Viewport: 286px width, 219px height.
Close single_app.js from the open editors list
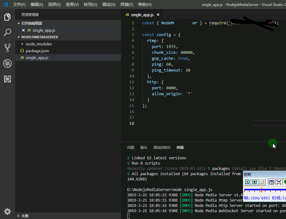(23, 30)
